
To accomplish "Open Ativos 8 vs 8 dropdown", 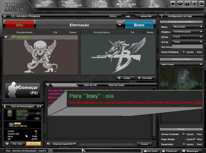I will [x=187, y=37].
